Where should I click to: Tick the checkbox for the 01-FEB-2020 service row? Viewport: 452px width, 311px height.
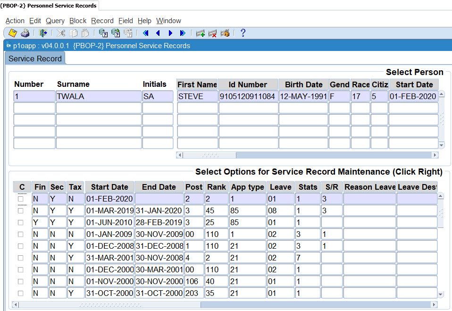(x=20, y=199)
